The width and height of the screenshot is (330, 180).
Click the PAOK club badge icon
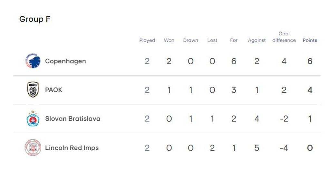pos(33,90)
